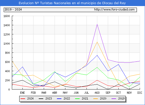145x105 pixels.
Task: Select the 2023 legend label
Action: [49, 98]
